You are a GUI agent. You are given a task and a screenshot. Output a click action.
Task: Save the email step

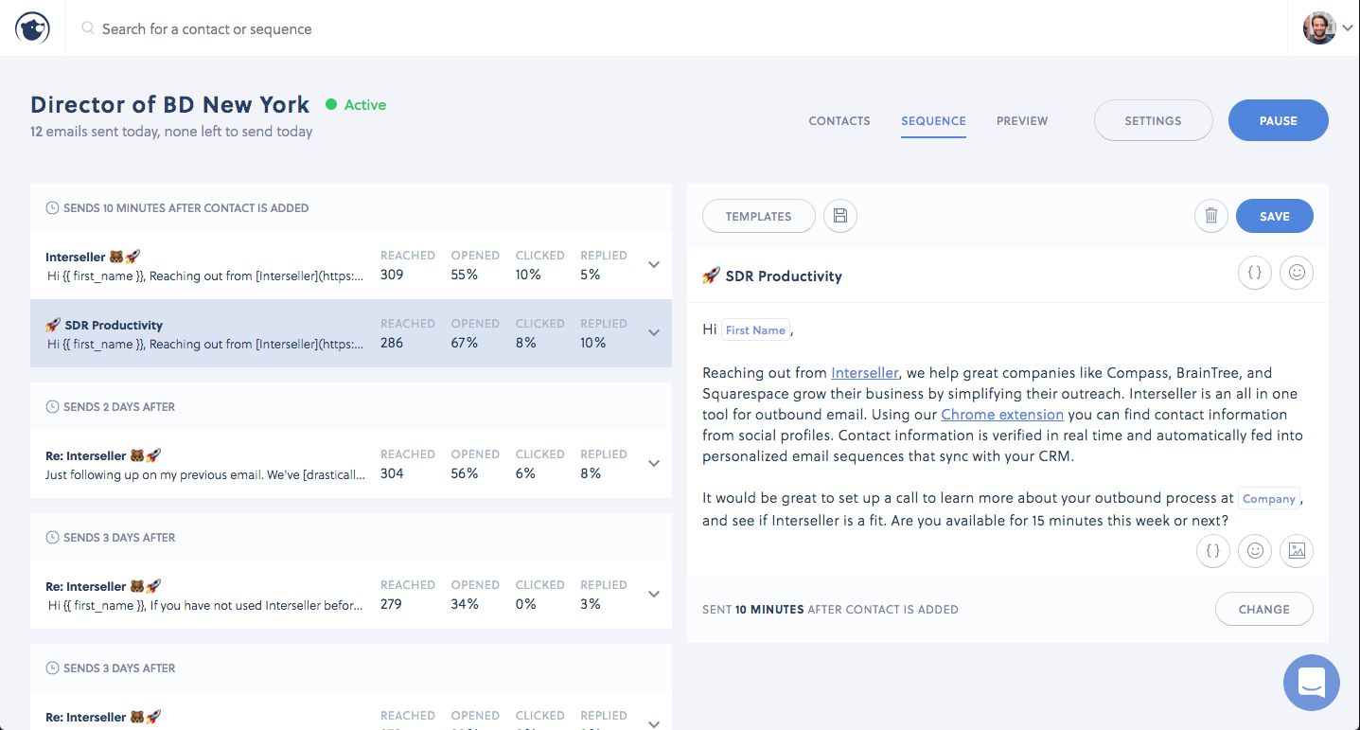point(1275,216)
